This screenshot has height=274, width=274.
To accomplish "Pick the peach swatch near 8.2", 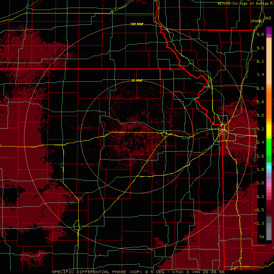I will (x=269, y=63).
